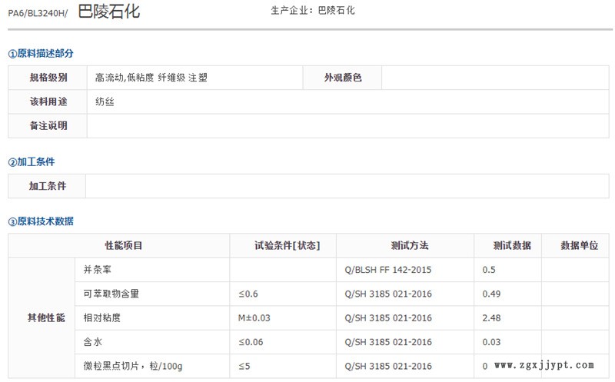Select the 纺丝 usage value
The height and width of the screenshot is (382, 615).
(x=105, y=102)
